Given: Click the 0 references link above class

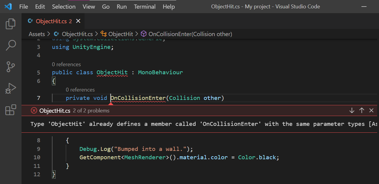Looking at the screenshot, I should point(66,64).
